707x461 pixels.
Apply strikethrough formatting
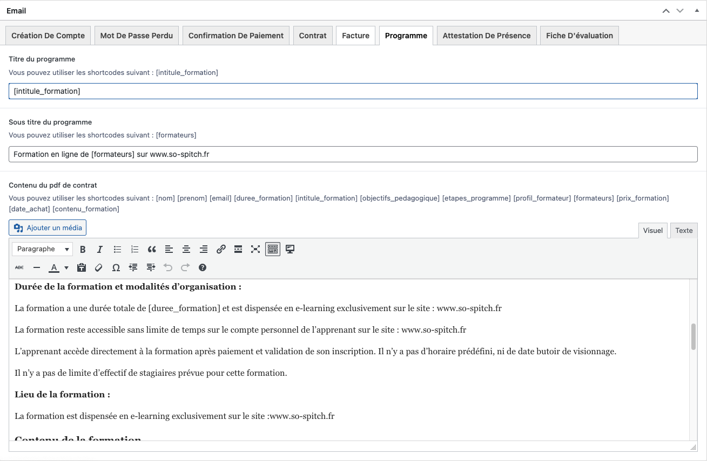point(19,267)
